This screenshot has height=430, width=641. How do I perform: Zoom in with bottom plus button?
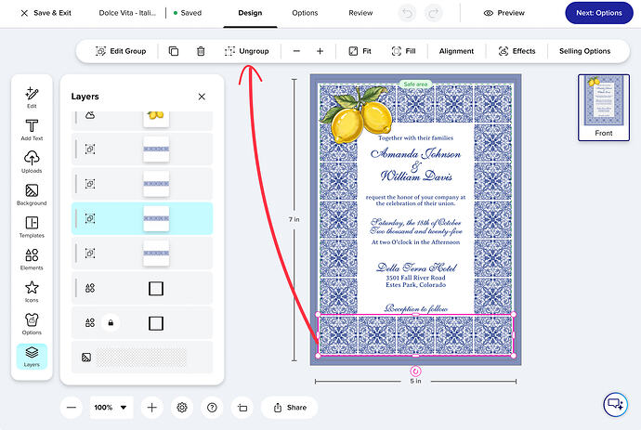[151, 408]
